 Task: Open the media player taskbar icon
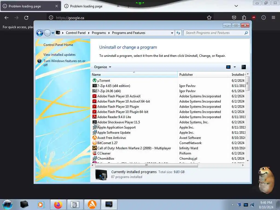coord(41,205)
